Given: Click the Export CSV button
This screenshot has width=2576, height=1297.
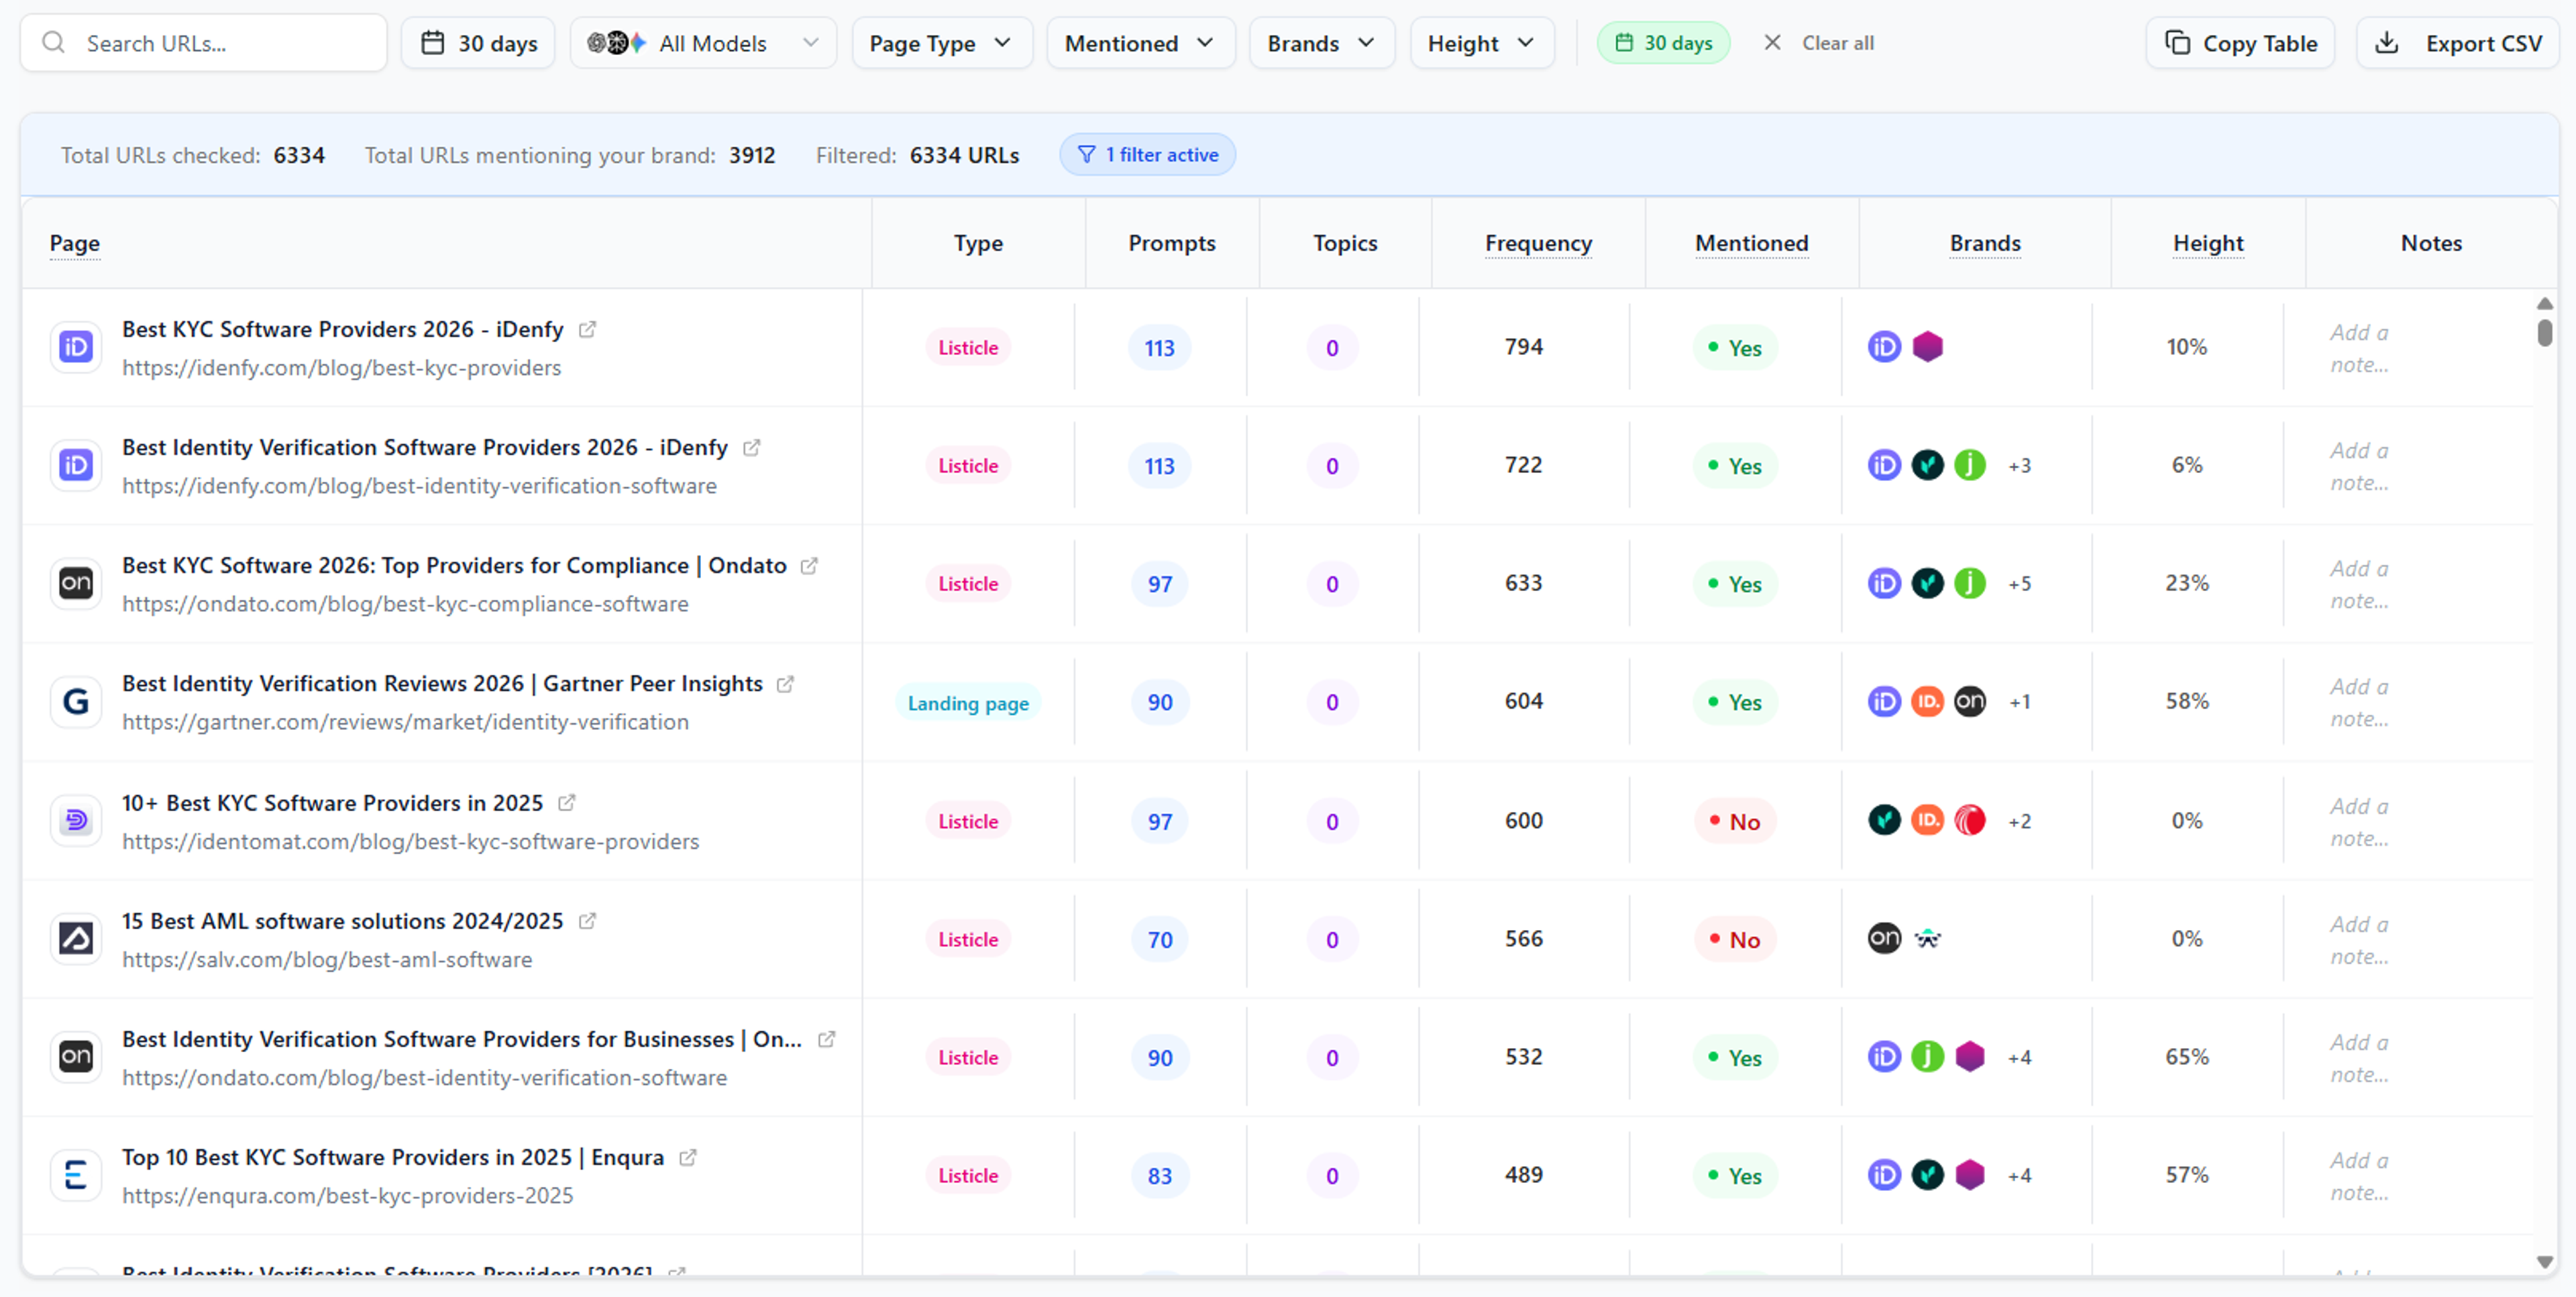Looking at the screenshot, I should click(2458, 43).
